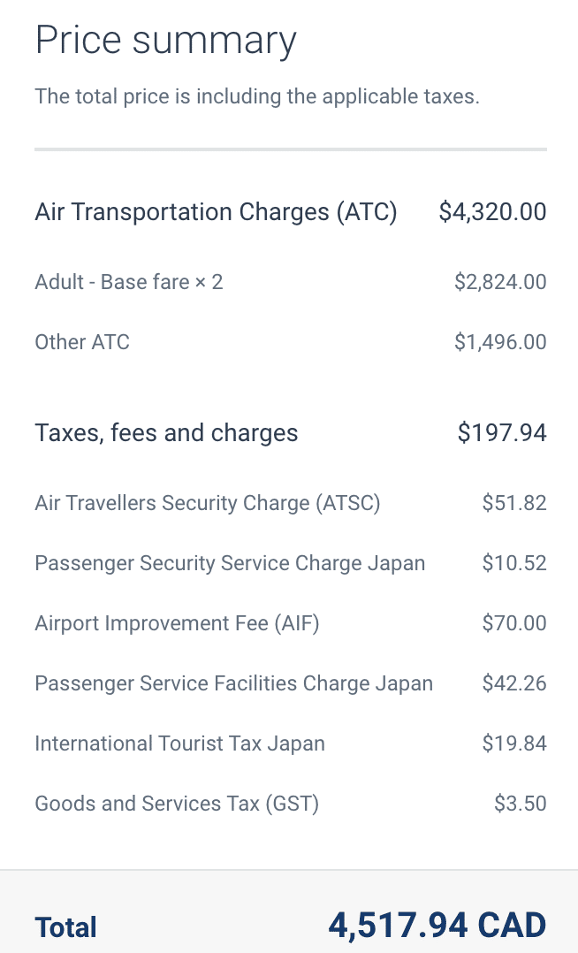
Task: Click the $1,496.00 Other ATC amount
Action: click(x=500, y=342)
